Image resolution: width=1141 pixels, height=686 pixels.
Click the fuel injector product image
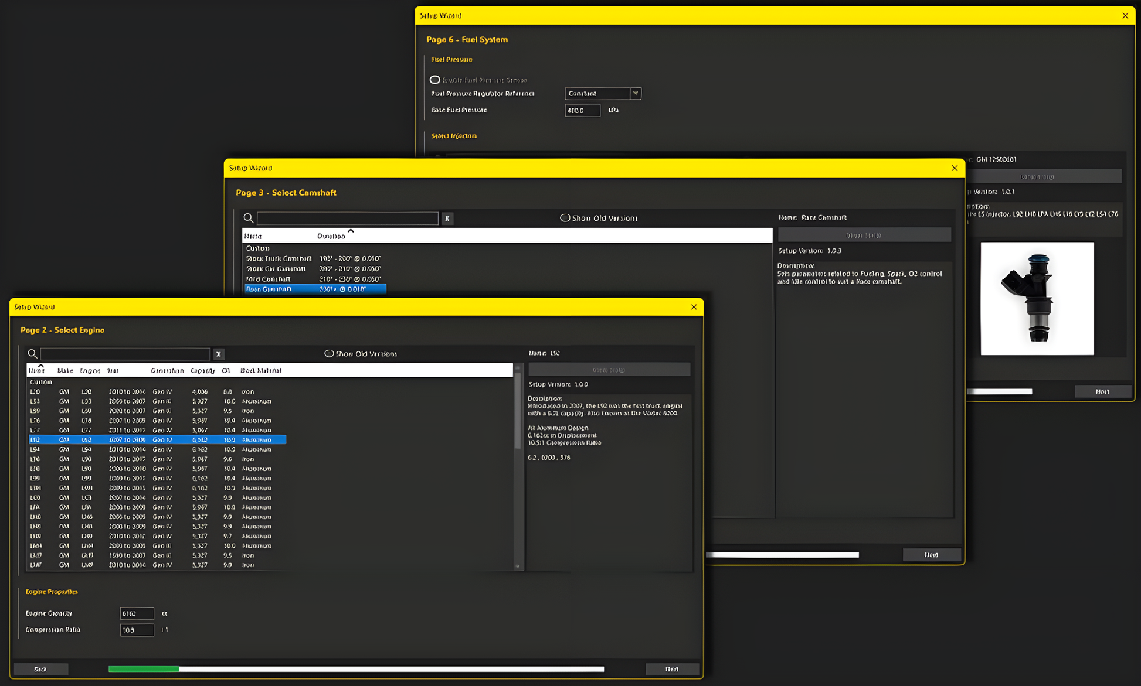point(1037,298)
